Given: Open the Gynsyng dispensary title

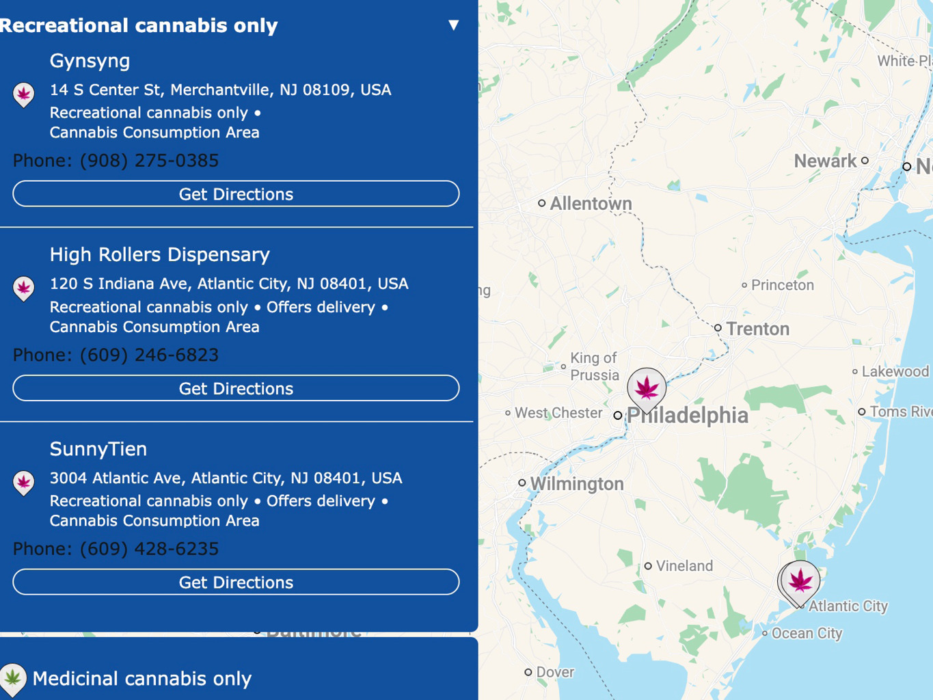Looking at the screenshot, I should click(90, 61).
